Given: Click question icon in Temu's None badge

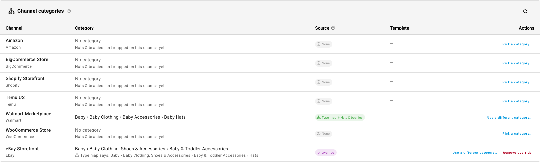Looking at the screenshot, I should click(318, 101).
